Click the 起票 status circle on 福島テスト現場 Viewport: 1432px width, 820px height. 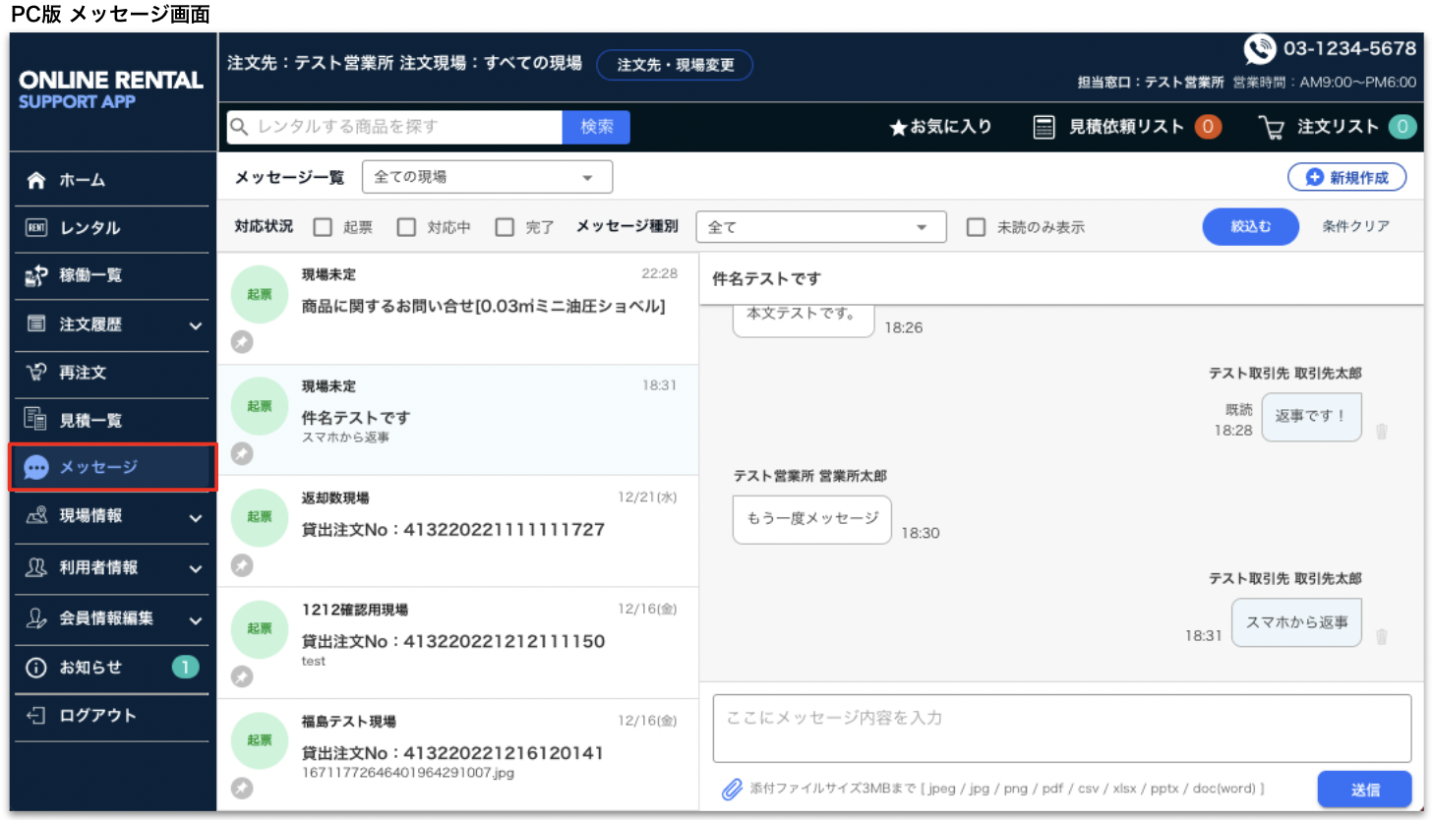(259, 740)
